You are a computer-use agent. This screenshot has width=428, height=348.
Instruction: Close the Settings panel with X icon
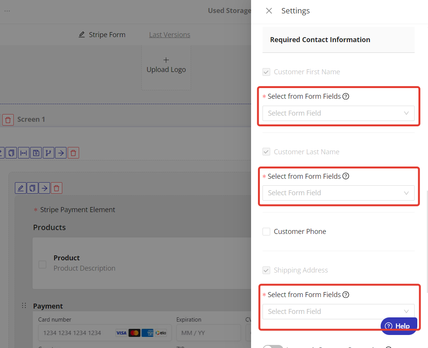pos(269,11)
